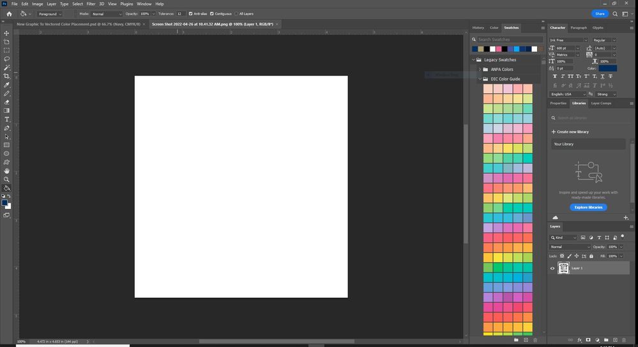The image size is (638, 347).
Task: Add library content with plus icon
Action: click(x=626, y=218)
